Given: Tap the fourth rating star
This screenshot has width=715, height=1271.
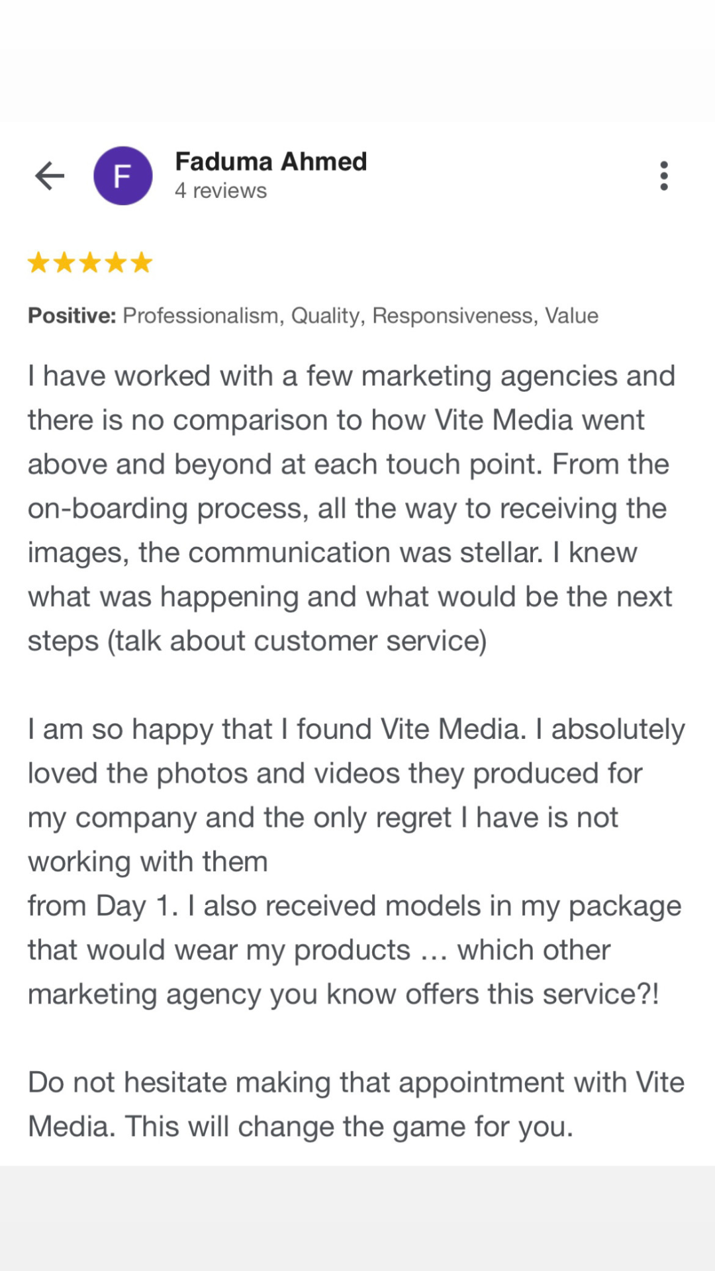Looking at the screenshot, I should pyautogui.click(x=116, y=263).
